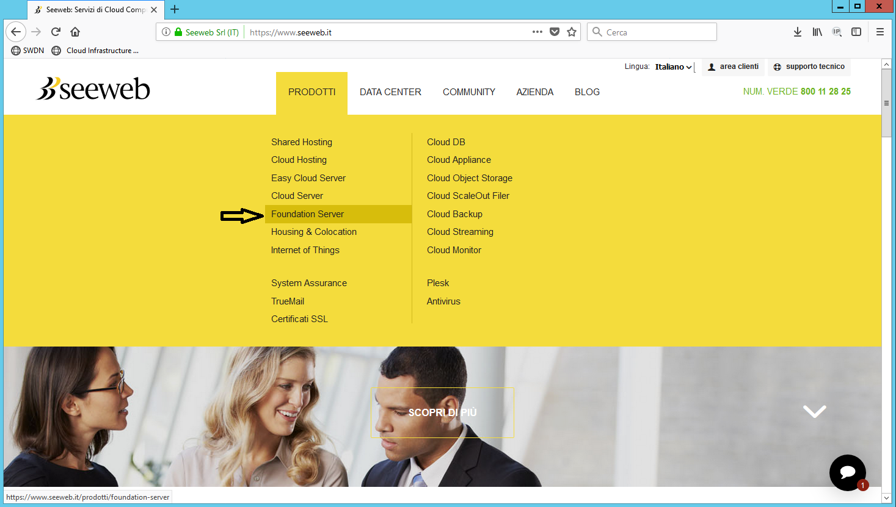896x507 pixels.
Task: Open Cloud Monitor
Action: (x=454, y=250)
